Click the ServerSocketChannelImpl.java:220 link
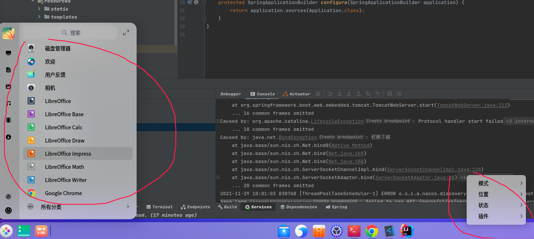 [x=434, y=170]
